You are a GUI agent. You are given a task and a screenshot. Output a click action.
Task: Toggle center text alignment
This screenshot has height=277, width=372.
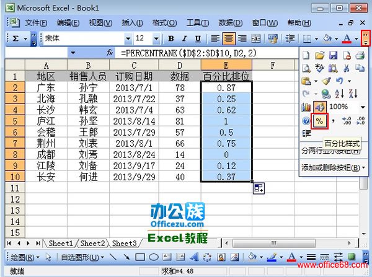(x=229, y=38)
